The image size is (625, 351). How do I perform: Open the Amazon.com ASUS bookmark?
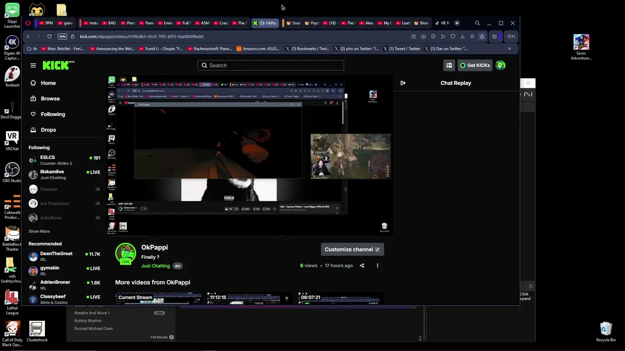pos(258,49)
